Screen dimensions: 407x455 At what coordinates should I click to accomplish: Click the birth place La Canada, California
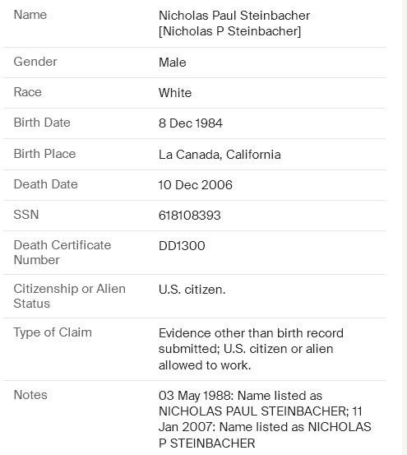(x=220, y=155)
